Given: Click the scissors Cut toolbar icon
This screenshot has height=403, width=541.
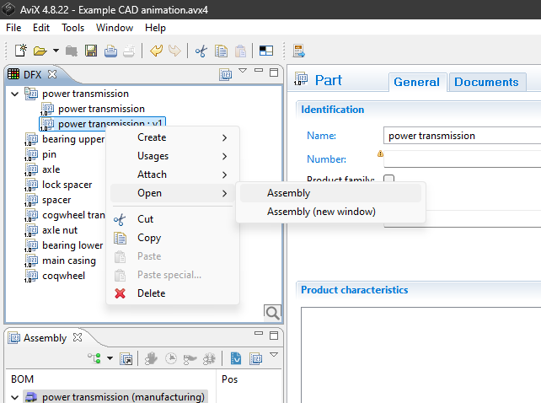Looking at the screenshot, I should [x=201, y=51].
